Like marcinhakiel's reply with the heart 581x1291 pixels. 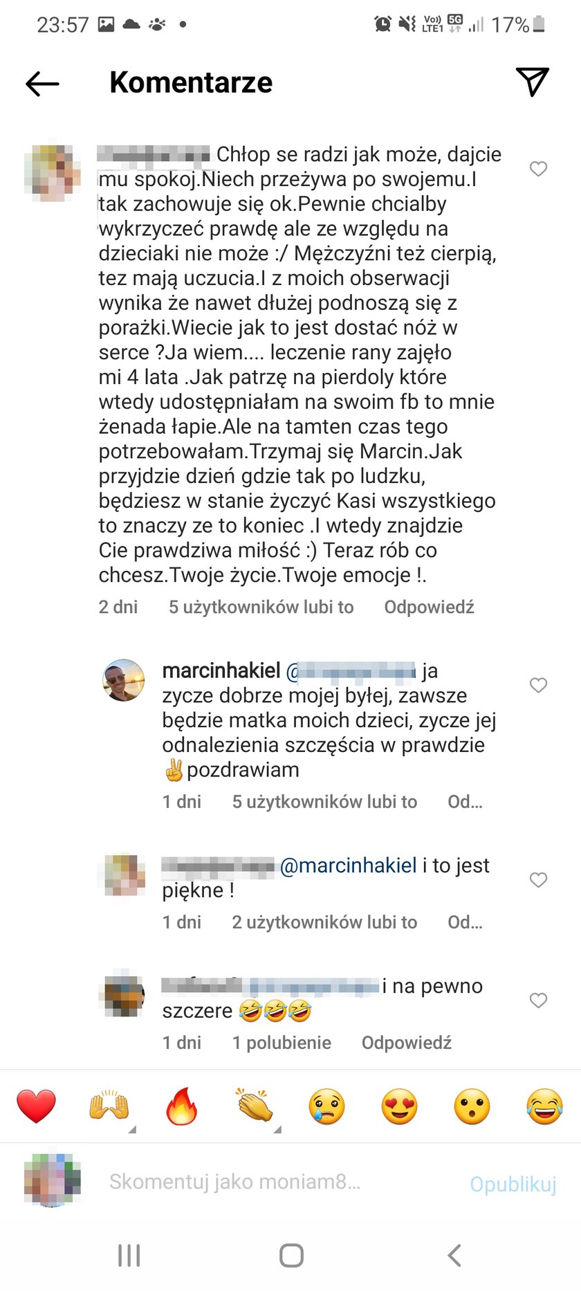[538, 685]
